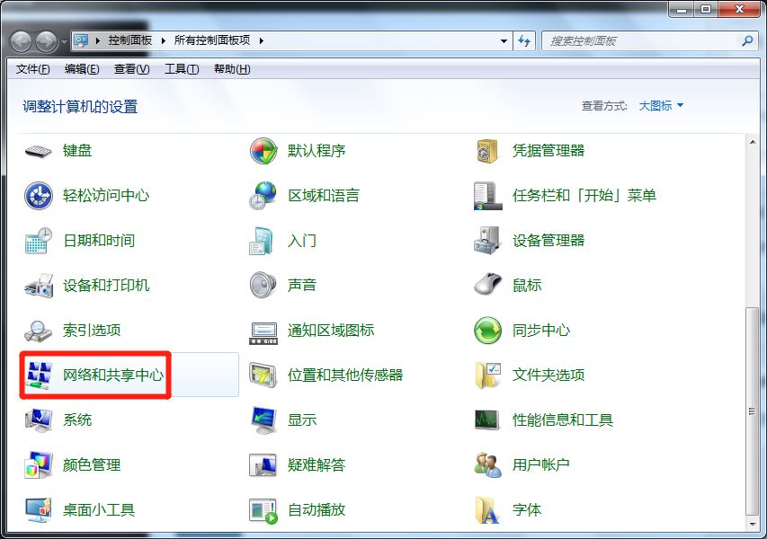Open the 查看 (View) menu
767x539 pixels.
coord(130,69)
